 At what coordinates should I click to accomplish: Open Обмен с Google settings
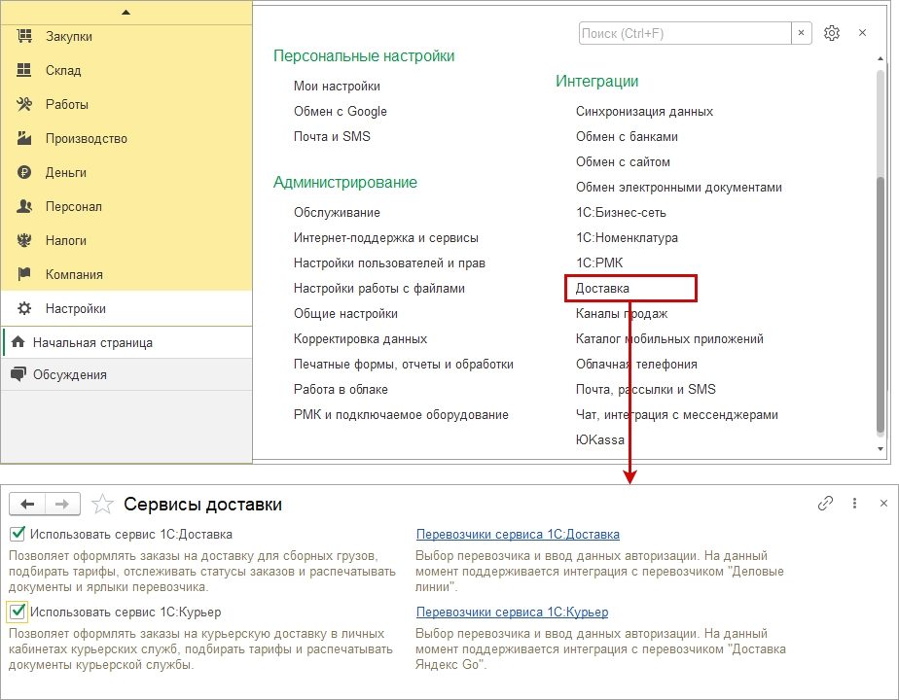[340, 111]
